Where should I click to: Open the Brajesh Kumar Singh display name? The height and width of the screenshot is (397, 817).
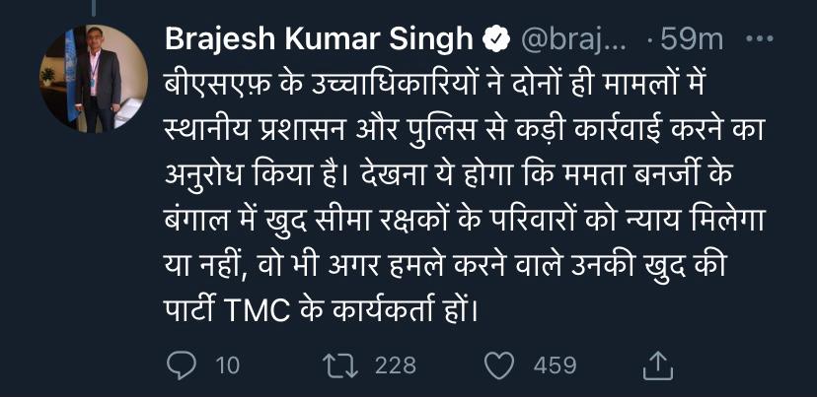coord(319,41)
